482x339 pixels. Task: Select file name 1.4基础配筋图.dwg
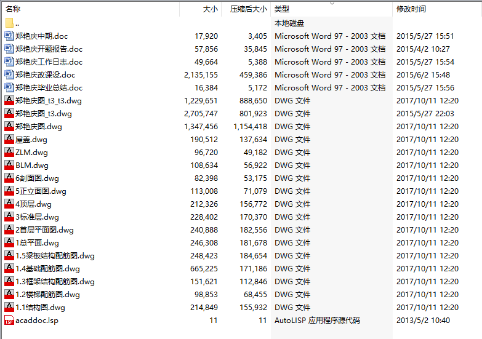47,269
